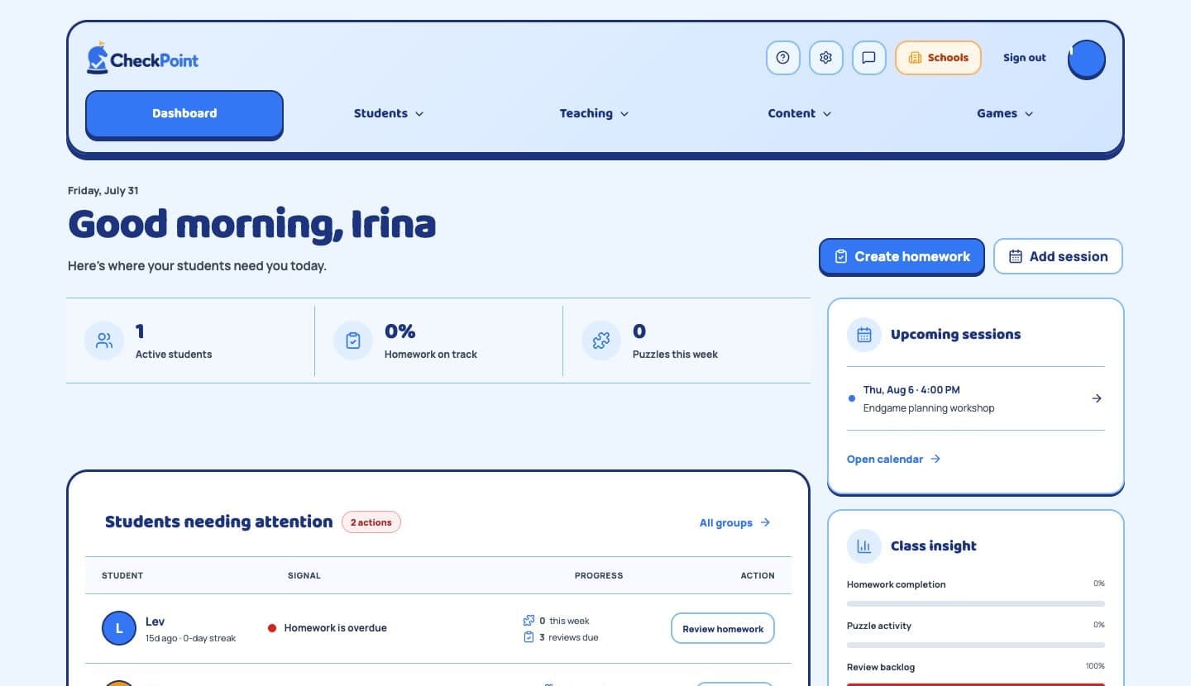Click Create homework button
1191x686 pixels.
pos(902,256)
